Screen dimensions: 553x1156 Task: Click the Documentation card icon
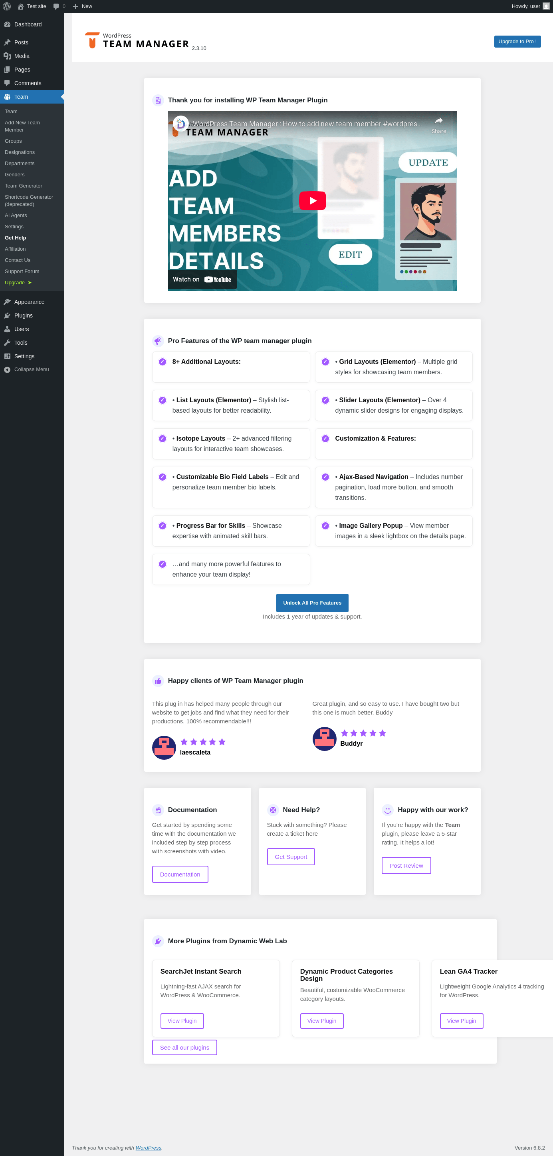(158, 810)
